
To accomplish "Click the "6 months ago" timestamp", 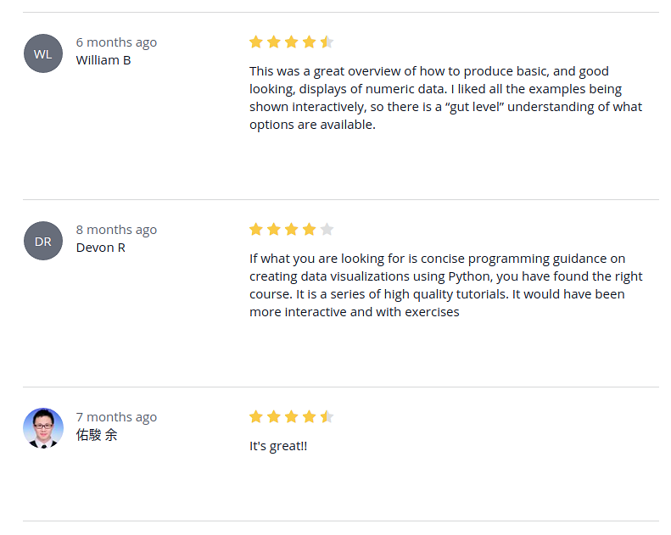I will coord(116,42).
